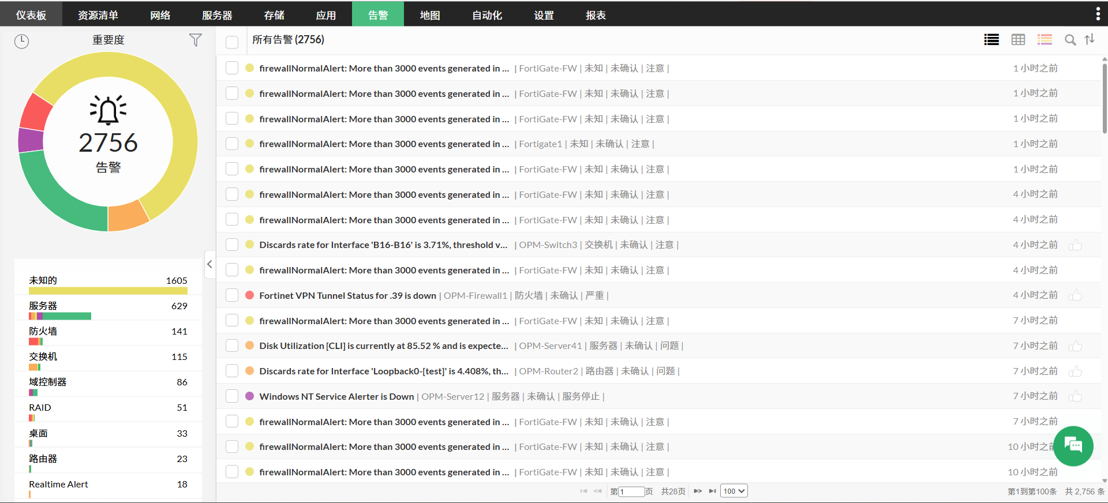Go to the next page of alarms
The height and width of the screenshot is (503, 1108).
click(x=698, y=491)
